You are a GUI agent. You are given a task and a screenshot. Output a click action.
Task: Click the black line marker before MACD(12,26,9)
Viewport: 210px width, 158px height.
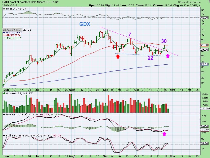coord(4,115)
